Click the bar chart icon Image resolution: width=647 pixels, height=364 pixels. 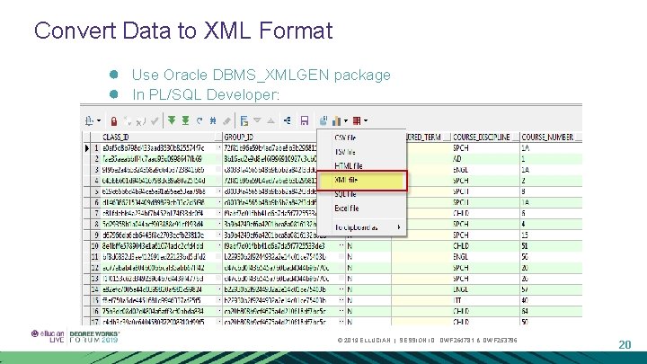[x=337, y=120]
